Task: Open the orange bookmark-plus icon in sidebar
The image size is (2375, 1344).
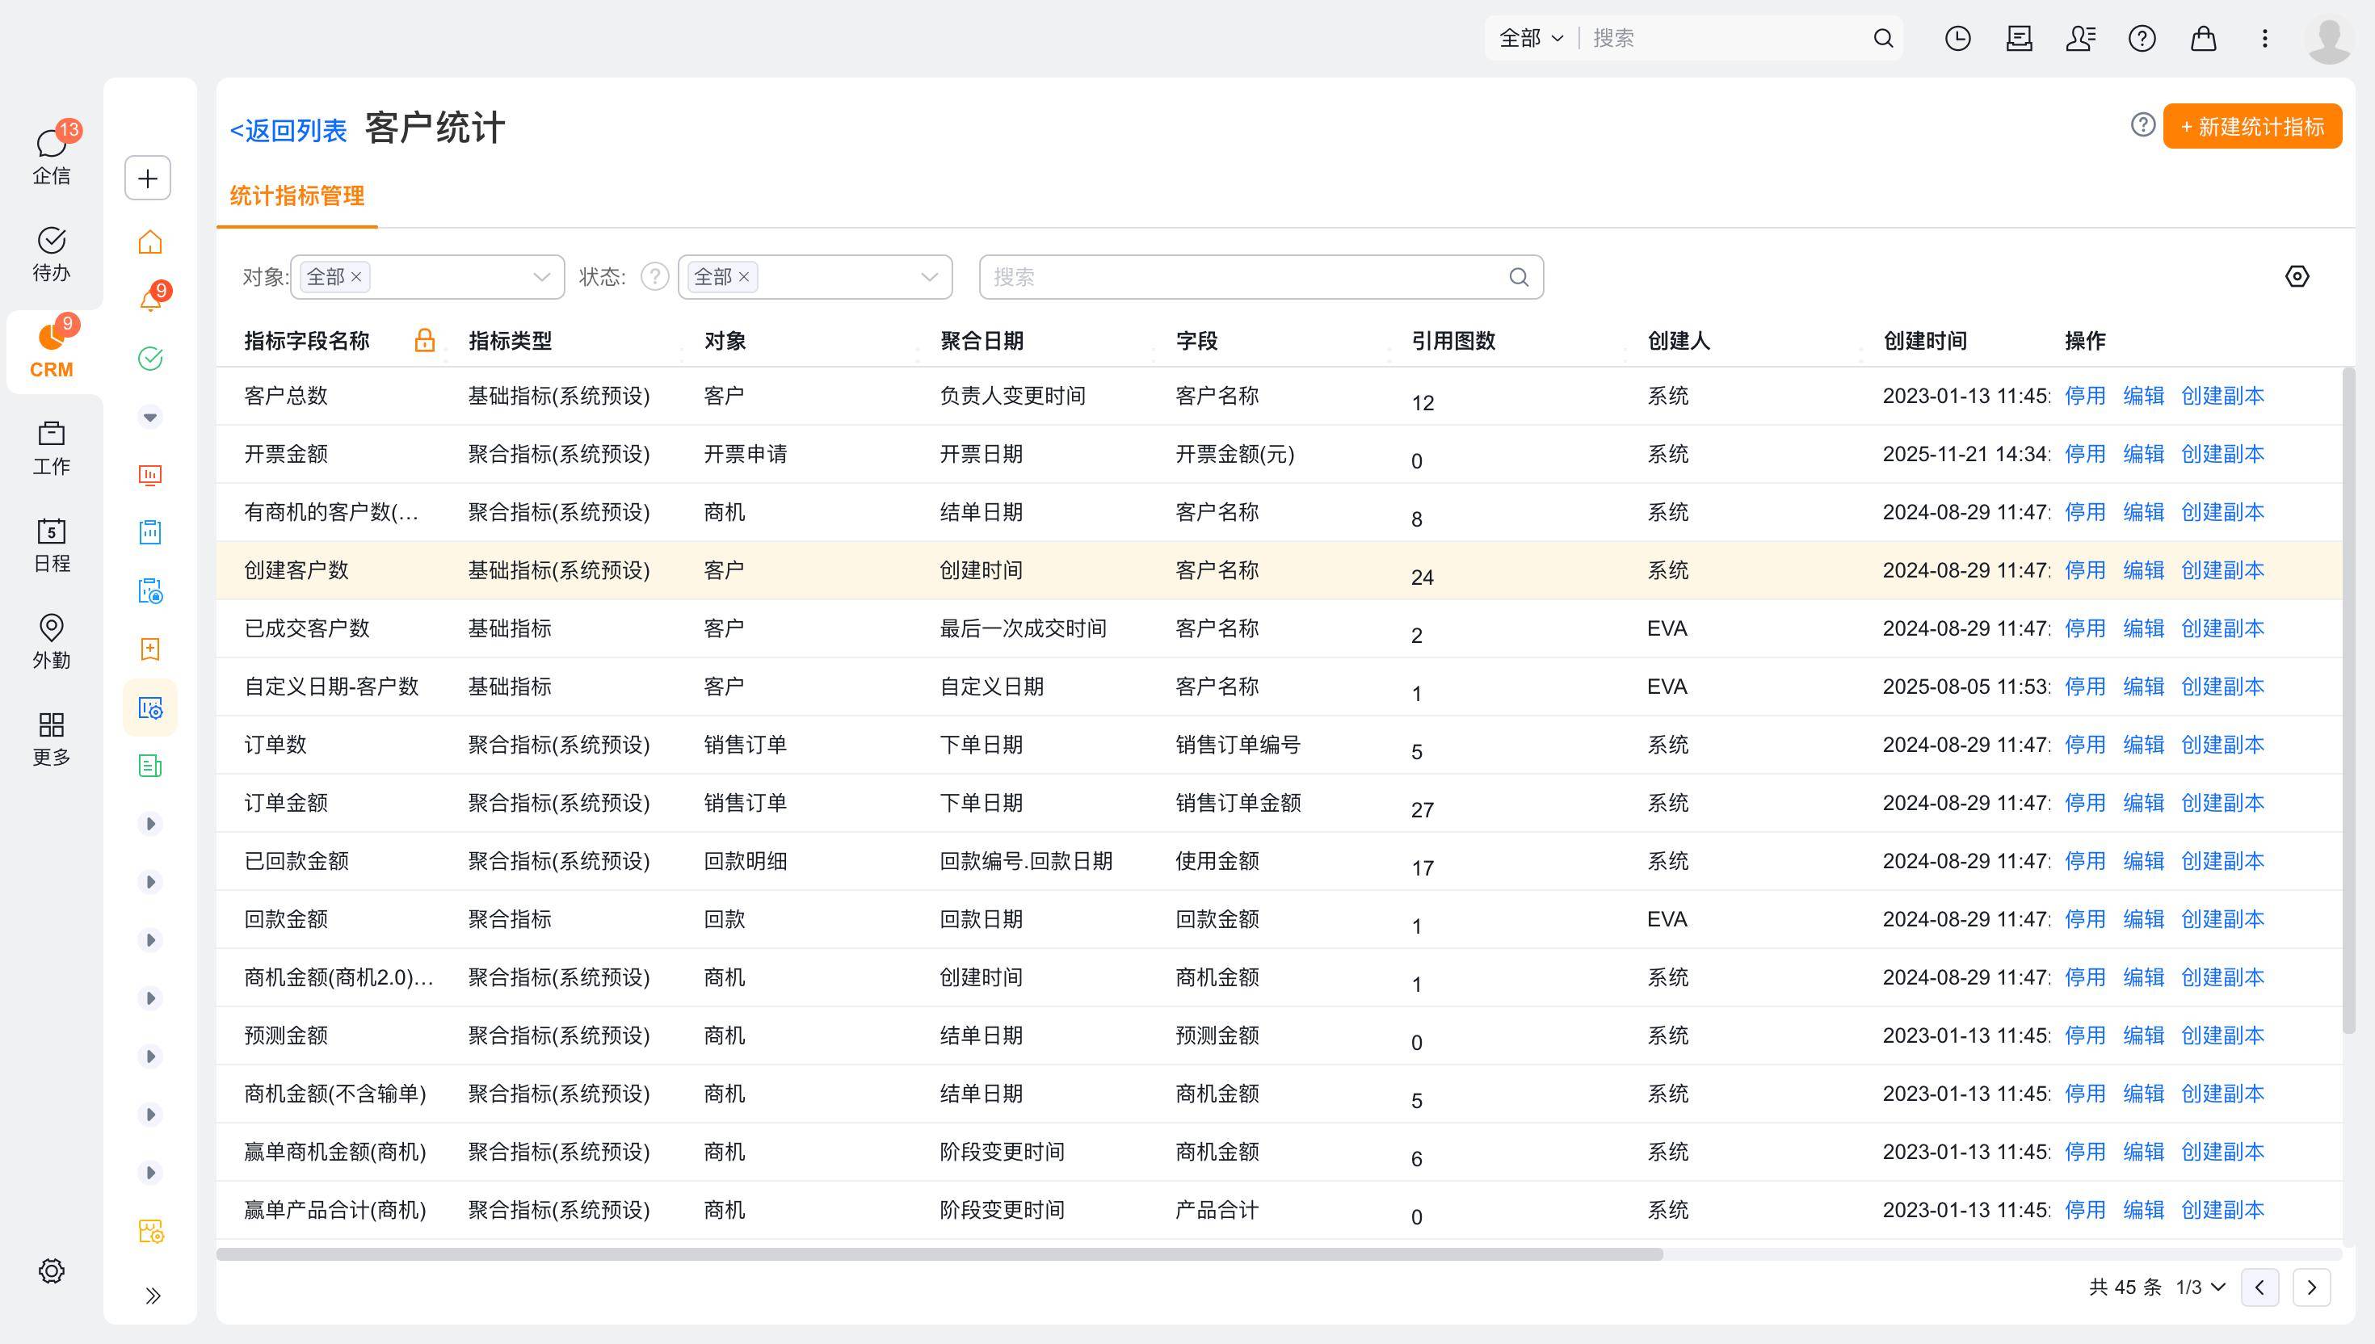Action: tap(149, 649)
